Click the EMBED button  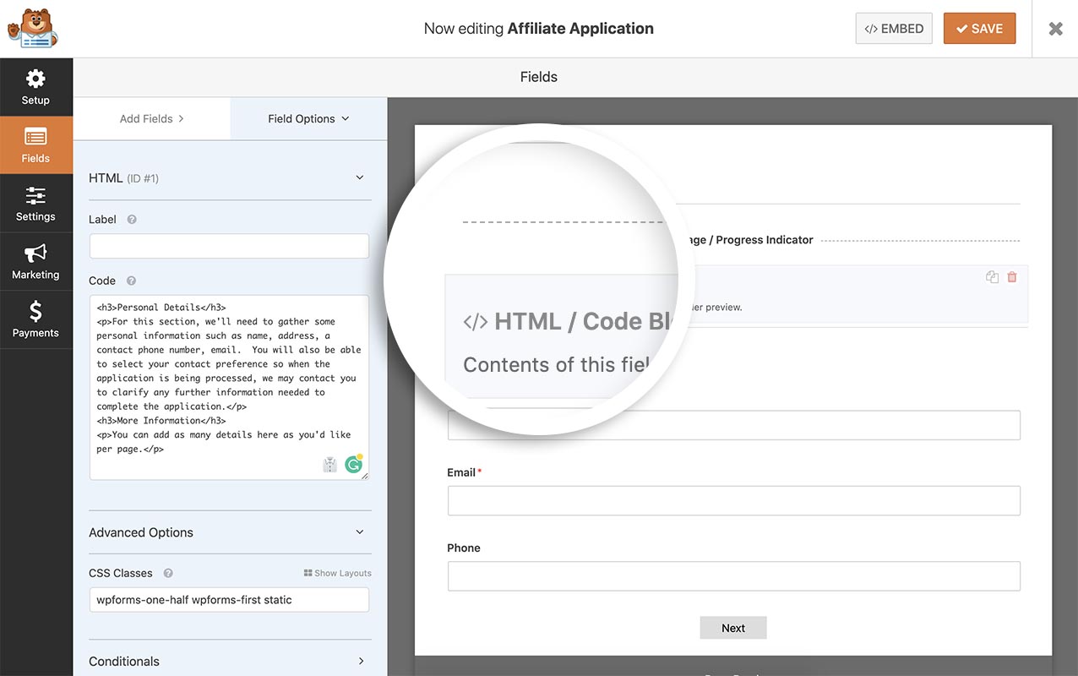coord(894,28)
